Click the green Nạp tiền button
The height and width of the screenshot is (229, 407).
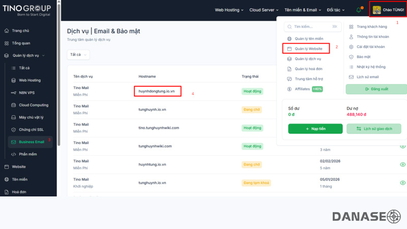tap(315, 129)
